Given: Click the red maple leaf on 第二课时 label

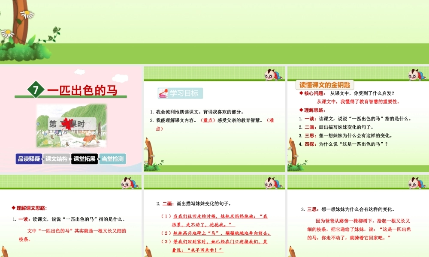Looking at the screenshot, I should (x=67, y=124).
